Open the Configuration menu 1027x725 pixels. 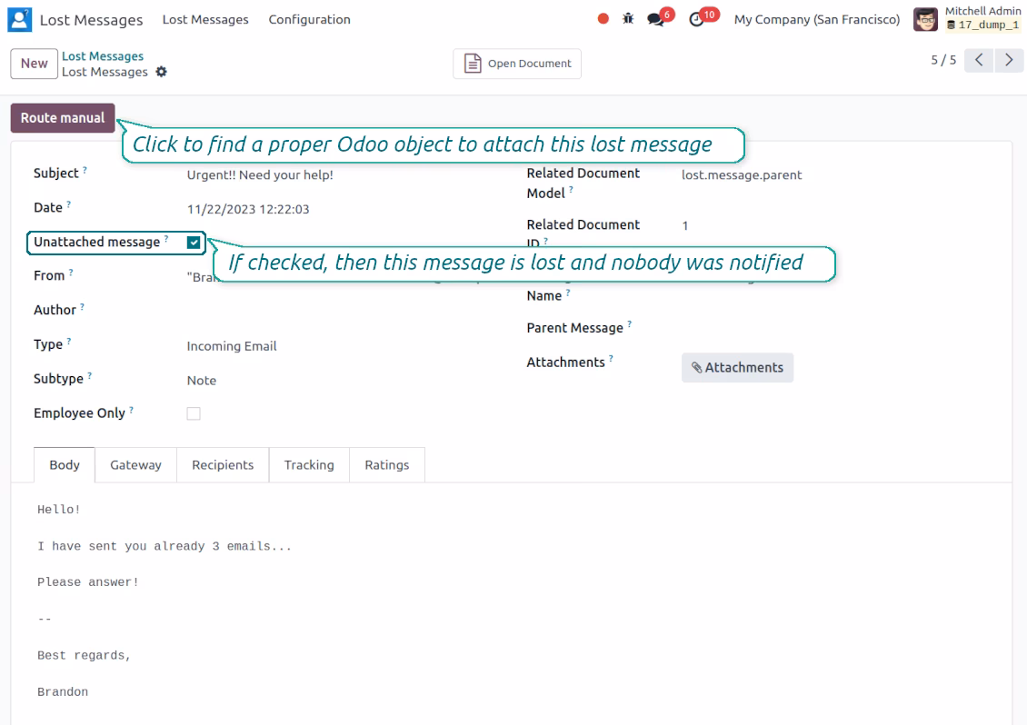[309, 20]
